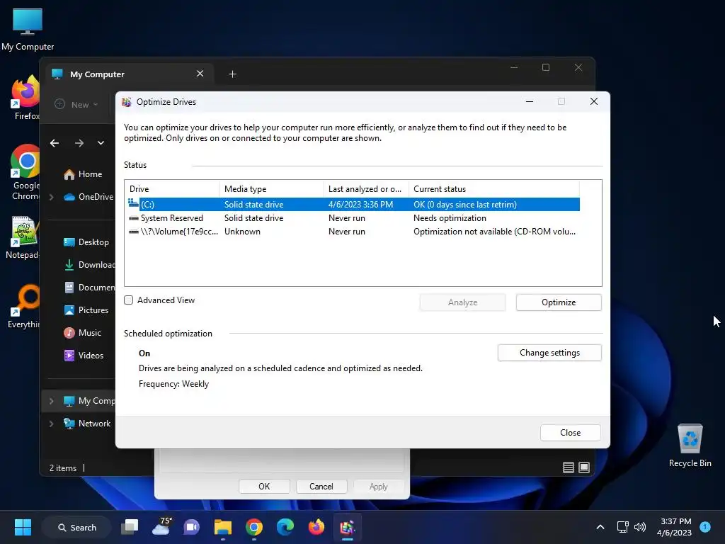Image resolution: width=725 pixels, height=544 pixels.
Task: Click the Last analyzed column header
Action: (366, 188)
